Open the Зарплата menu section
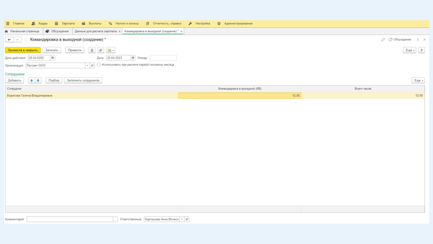 (65, 24)
